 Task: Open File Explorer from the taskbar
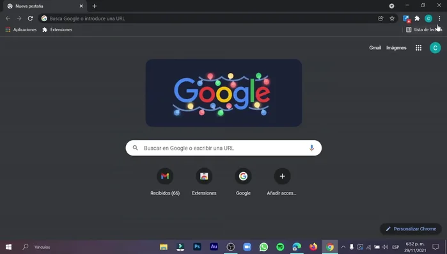tap(164, 247)
